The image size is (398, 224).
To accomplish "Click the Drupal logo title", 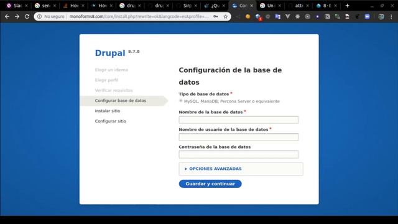I will click(110, 53).
